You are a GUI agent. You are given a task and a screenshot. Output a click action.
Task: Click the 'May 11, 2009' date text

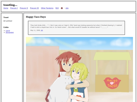point(35,30)
